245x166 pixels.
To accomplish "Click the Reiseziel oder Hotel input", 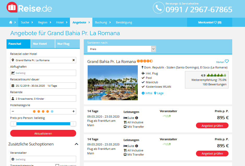I will (x=43, y=60).
